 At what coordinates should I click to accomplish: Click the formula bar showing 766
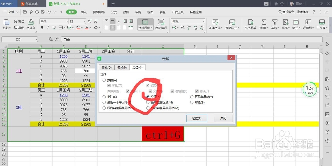pyautogui.click(x=192, y=39)
